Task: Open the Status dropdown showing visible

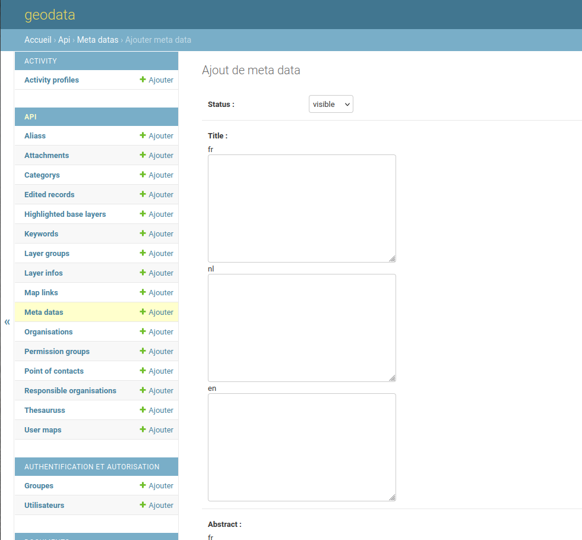Action: (331, 104)
